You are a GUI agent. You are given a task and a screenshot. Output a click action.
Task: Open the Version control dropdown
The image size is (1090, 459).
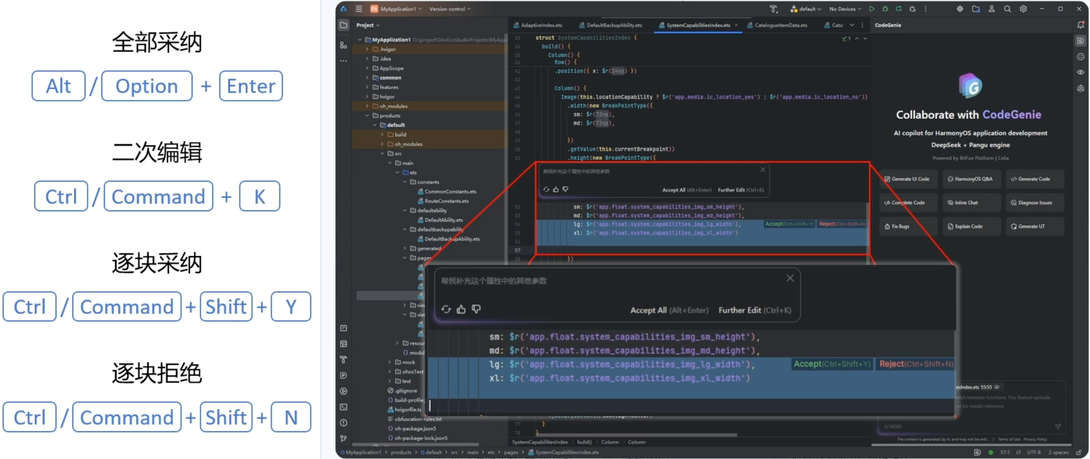coord(450,8)
